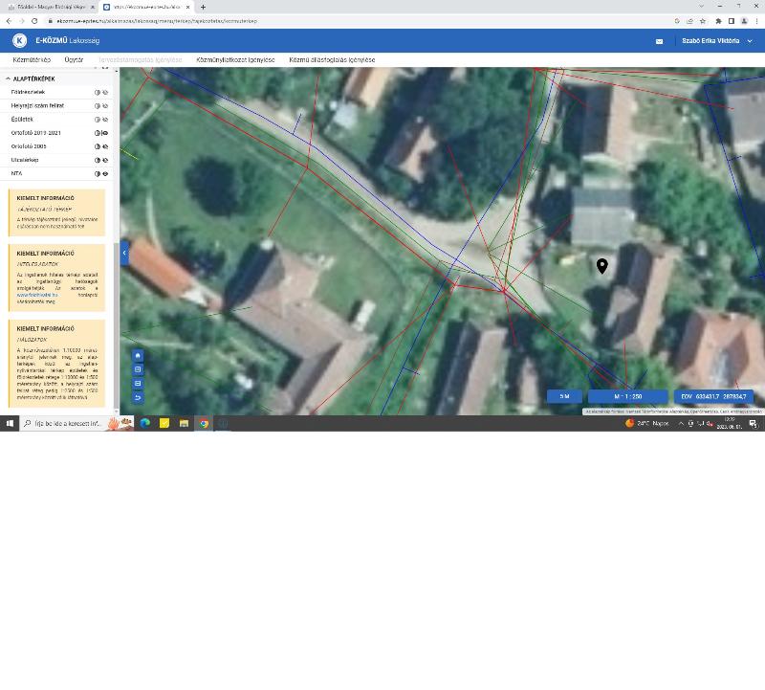Viewport: 765px width, 690px height.
Task: Click the map home view button
Action: [138, 355]
